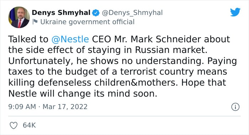Click the government flag icon

click(x=35, y=22)
